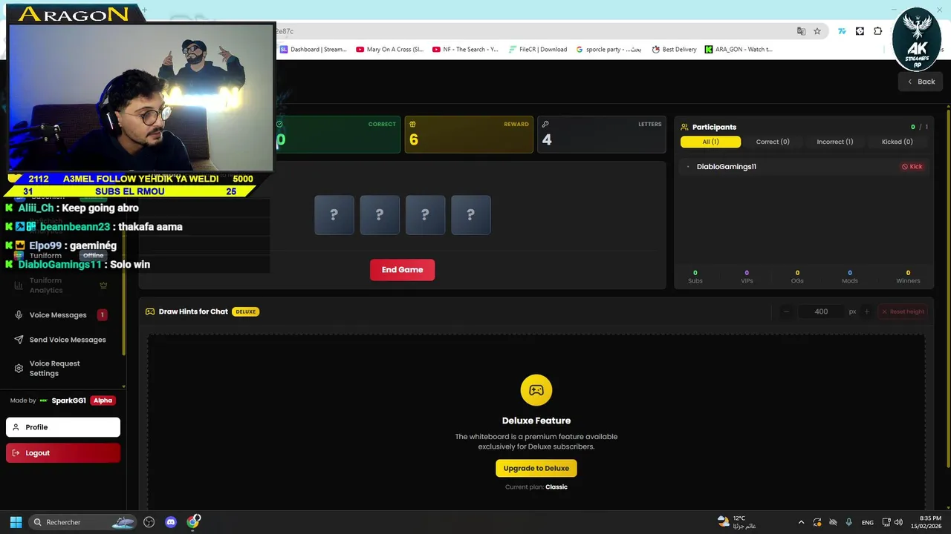Image resolution: width=951 pixels, height=534 pixels.
Task: Click the gear icon beside Voice Request Settings
Action: pos(19,369)
